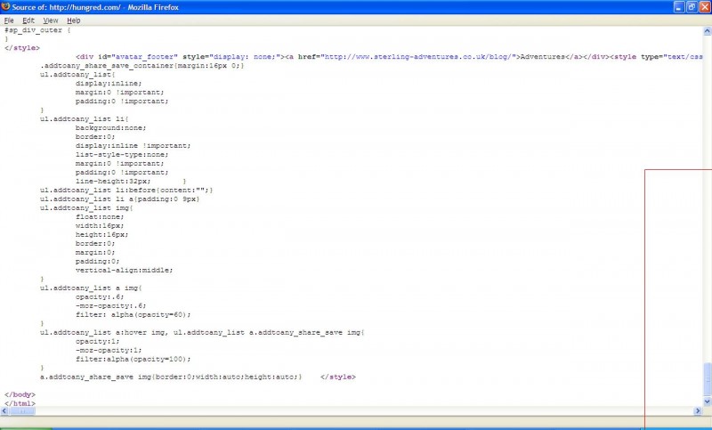This screenshot has height=430, width=712.
Task: Open the File menu
Action: click(x=9, y=20)
